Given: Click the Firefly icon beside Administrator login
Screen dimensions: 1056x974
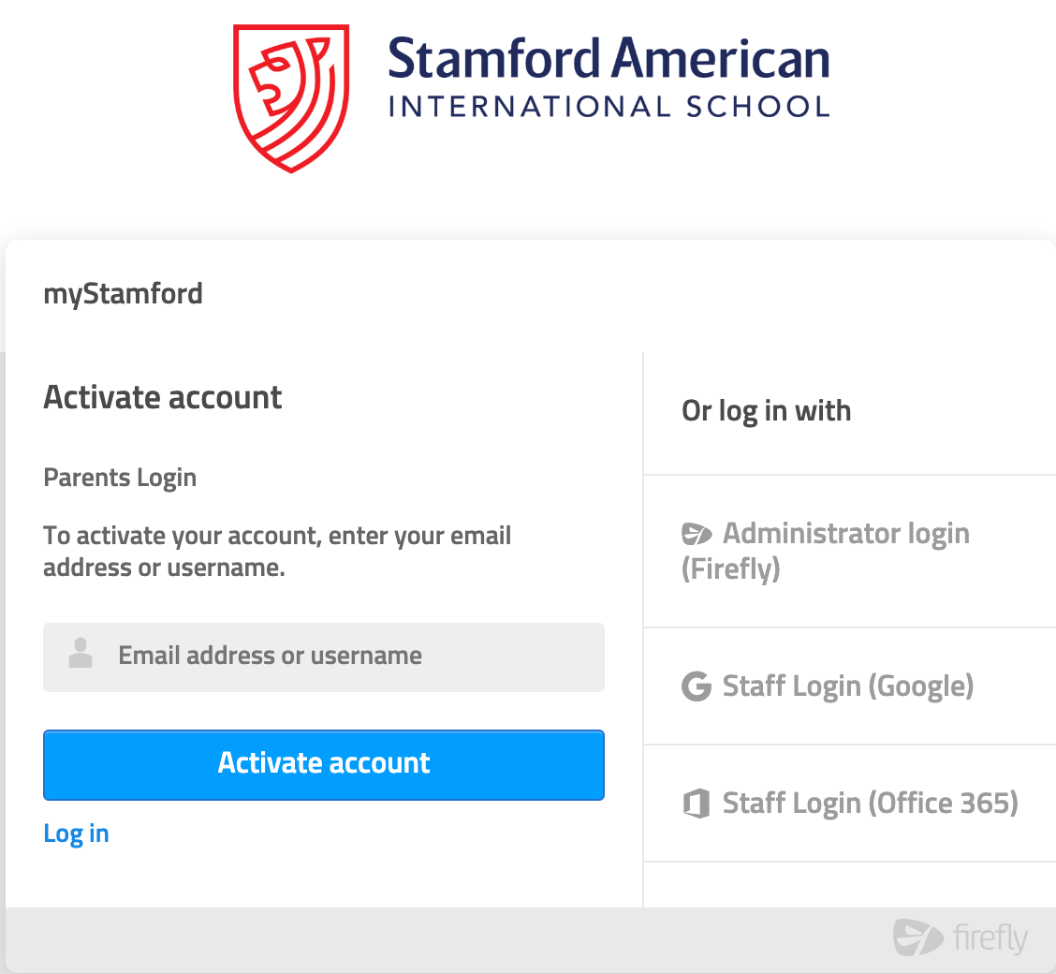Looking at the screenshot, I should coord(697,534).
